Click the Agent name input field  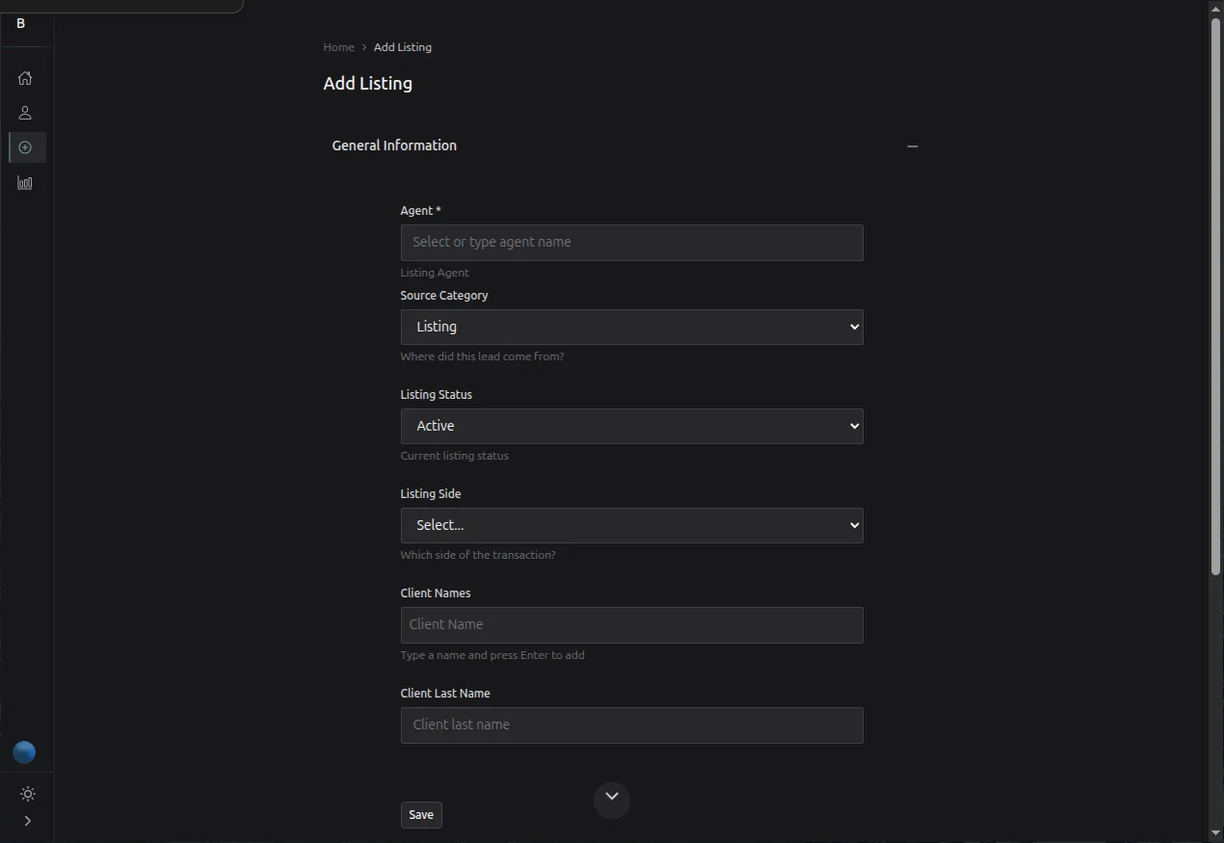[631, 242]
